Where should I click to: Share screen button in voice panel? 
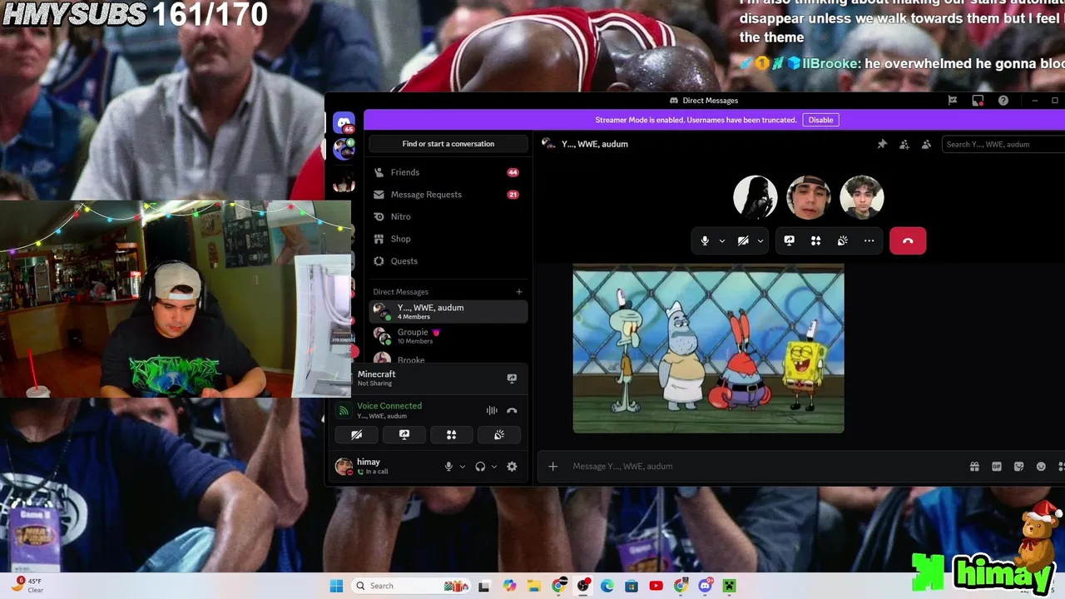(404, 434)
